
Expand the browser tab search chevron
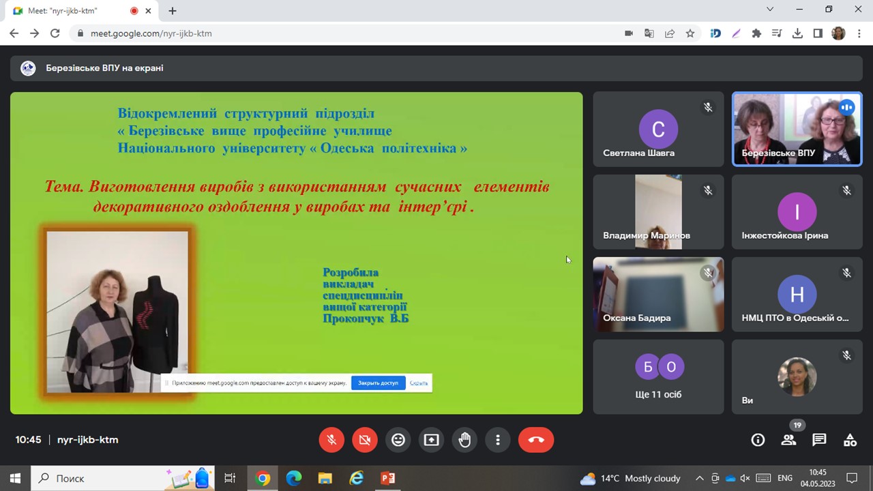(x=770, y=10)
